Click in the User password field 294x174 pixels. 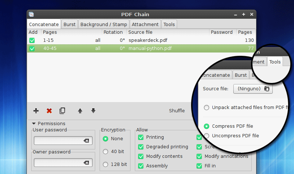coord(63,141)
